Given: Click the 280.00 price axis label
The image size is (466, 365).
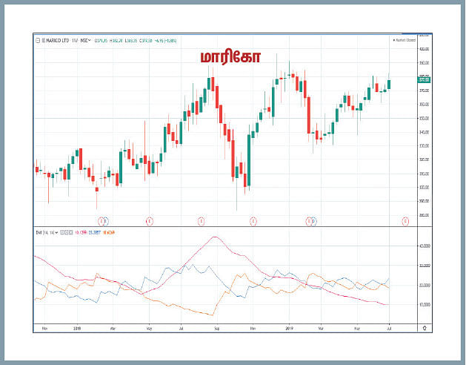Looking at the screenshot, I should pos(424,215).
